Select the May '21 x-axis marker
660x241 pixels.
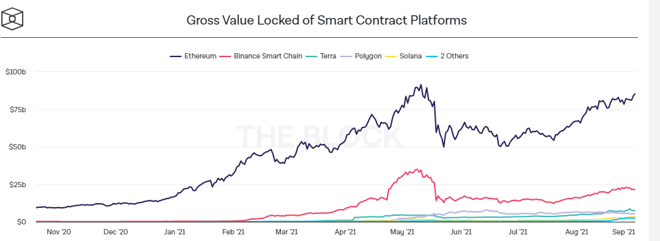[404, 231]
